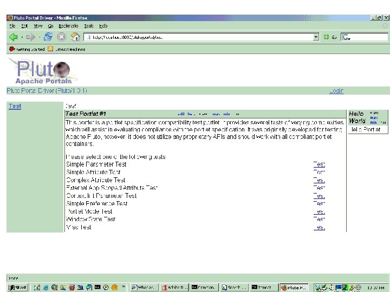Switch to the Search taskbar window
Image resolution: width=390 pixels, height=292 pixels.
234,287
